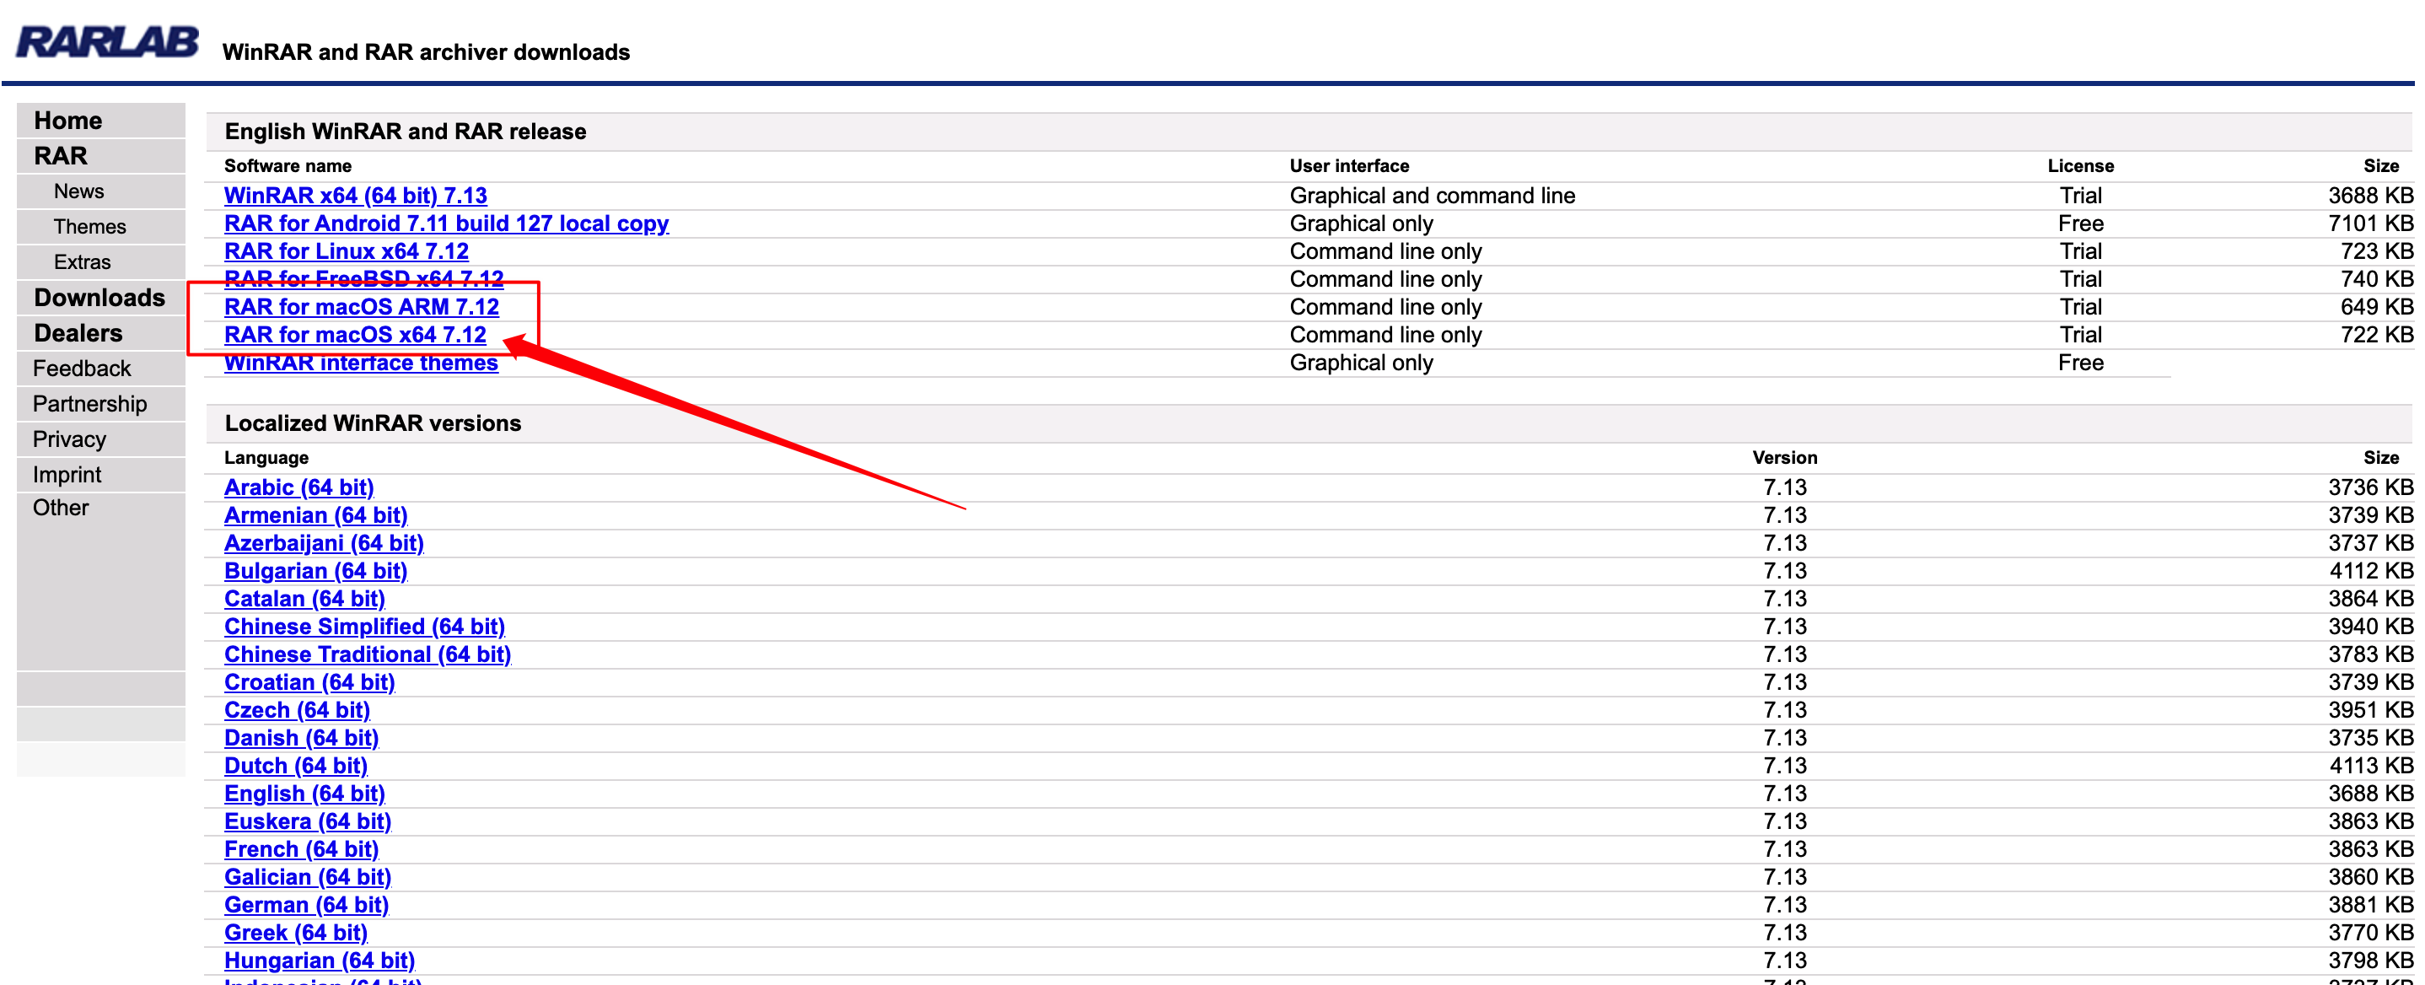Open Other in the sidebar
This screenshot has height=985, width=2425.
[62, 508]
